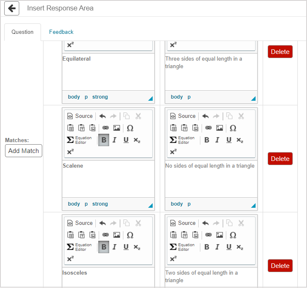This screenshot has height=288, width=307.
Task: Click superscript icon in Isosceles term editor
Action: coord(70,259)
